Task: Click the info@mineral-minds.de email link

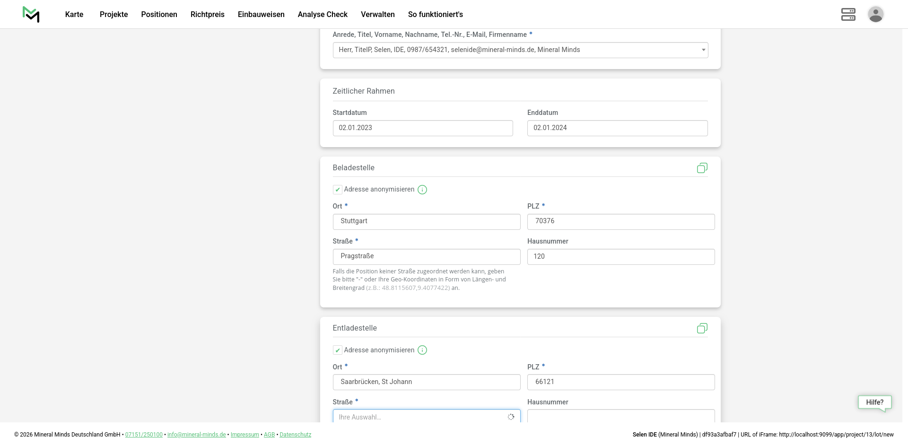Action: [196, 435]
